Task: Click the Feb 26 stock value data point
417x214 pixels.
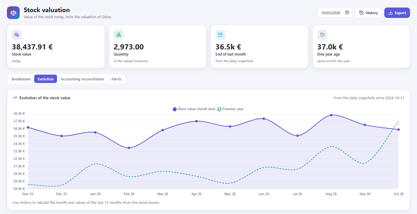Action: tap(129, 148)
